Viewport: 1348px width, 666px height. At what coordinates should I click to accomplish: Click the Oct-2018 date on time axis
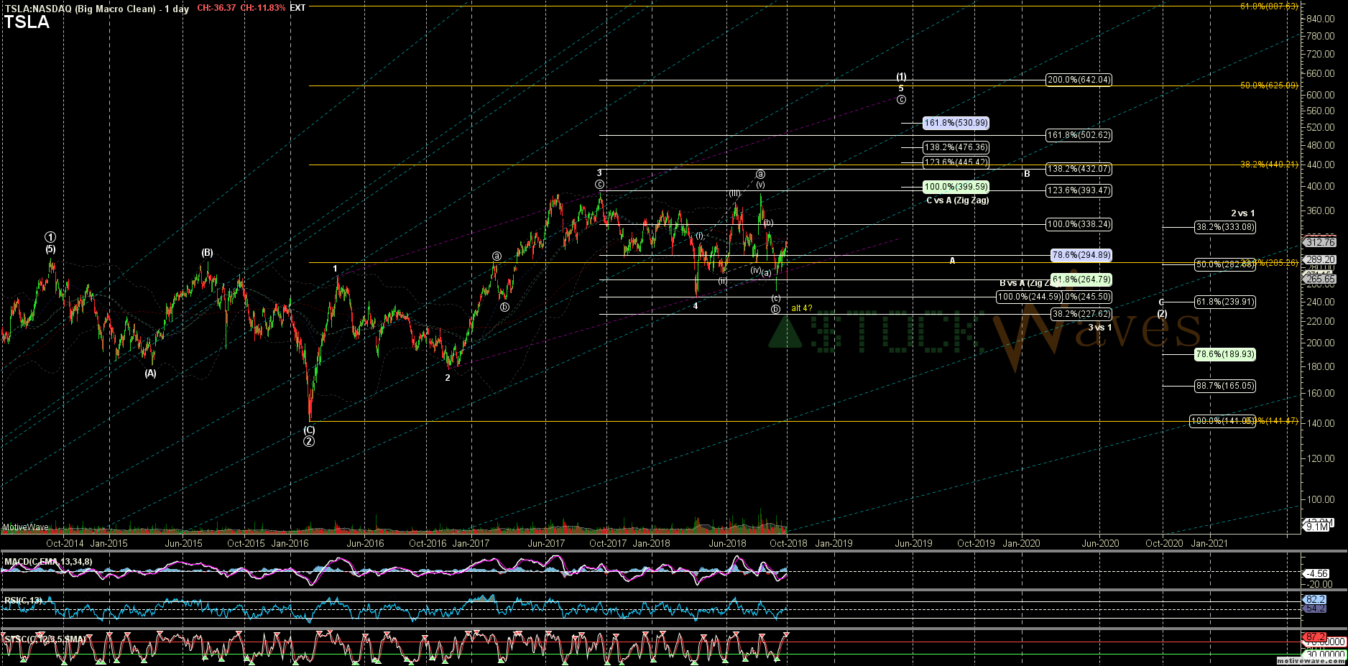click(788, 543)
